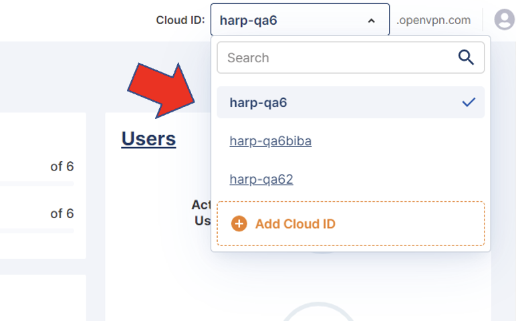Switch to harp-qa62 Cloud ID
516x321 pixels.
[261, 179]
